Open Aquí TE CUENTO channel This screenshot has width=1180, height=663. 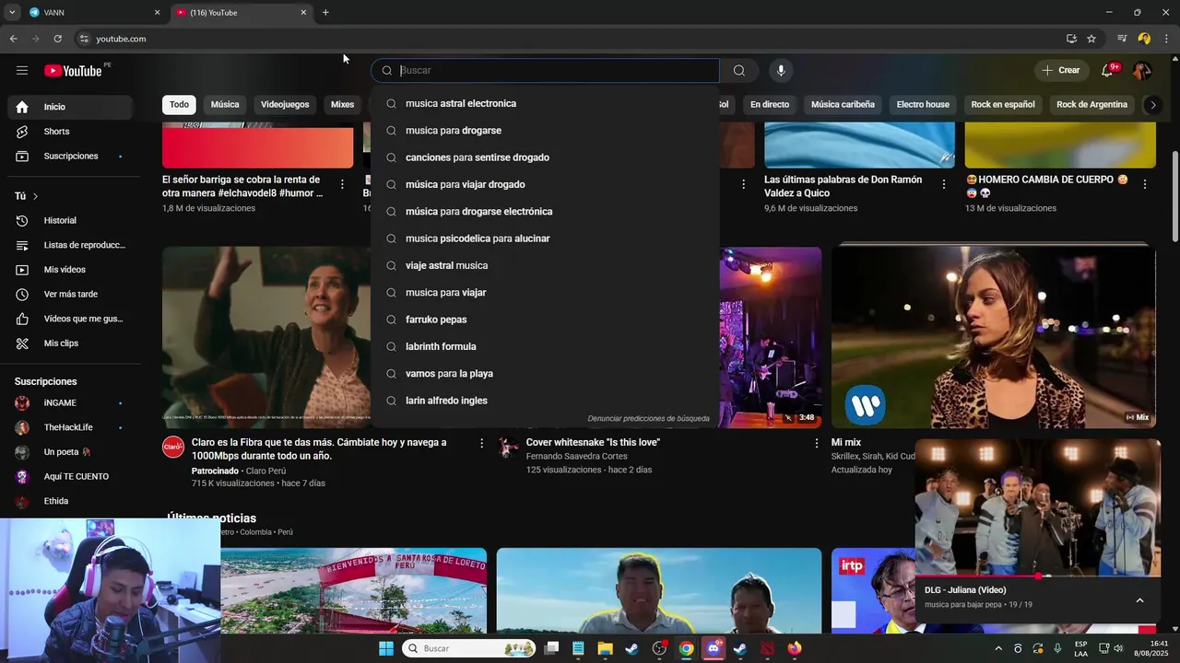(x=72, y=477)
